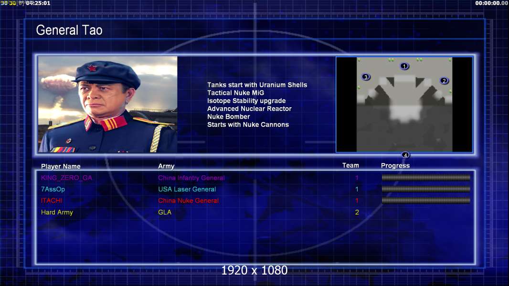
Task: Click Hard Army's team number 2
Action: pyautogui.click(x=357, y=212)
